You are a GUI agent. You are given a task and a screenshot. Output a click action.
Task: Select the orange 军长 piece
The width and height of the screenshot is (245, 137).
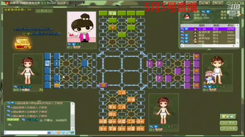pos(112,107)
